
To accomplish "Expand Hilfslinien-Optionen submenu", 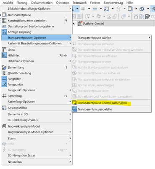I will (37, 61).
